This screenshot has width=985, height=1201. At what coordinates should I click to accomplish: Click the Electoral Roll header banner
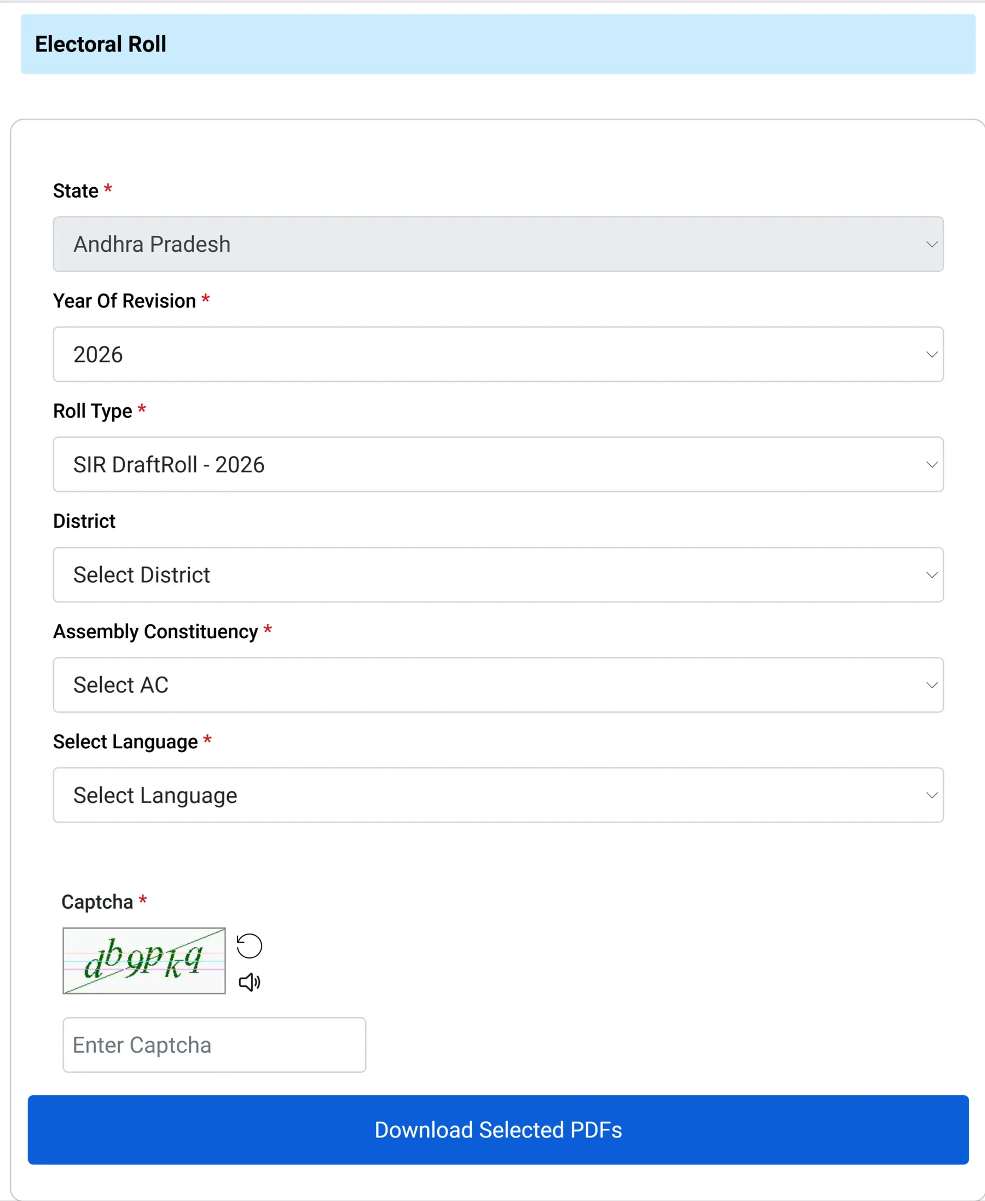click(x=498, y=44)
